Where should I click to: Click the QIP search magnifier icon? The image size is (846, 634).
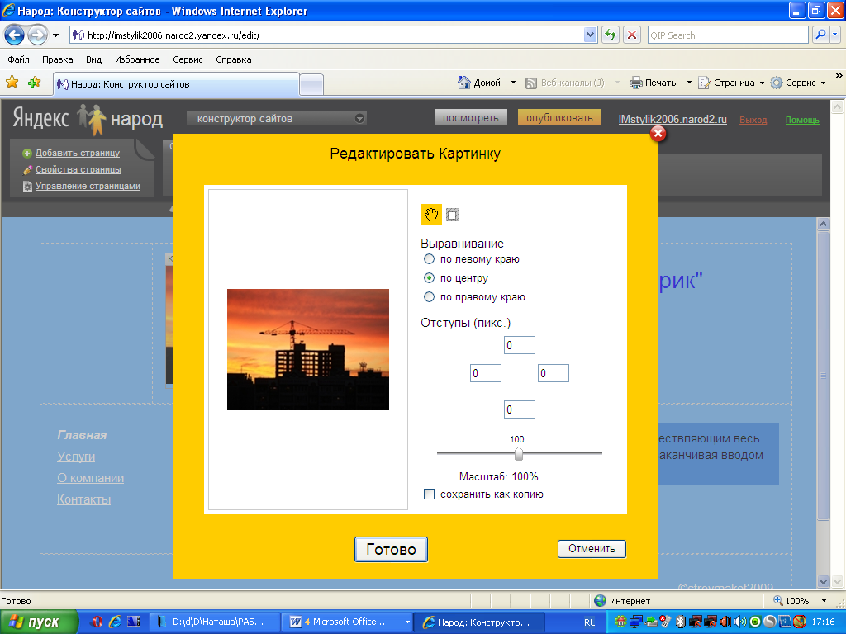click(820, 35)
